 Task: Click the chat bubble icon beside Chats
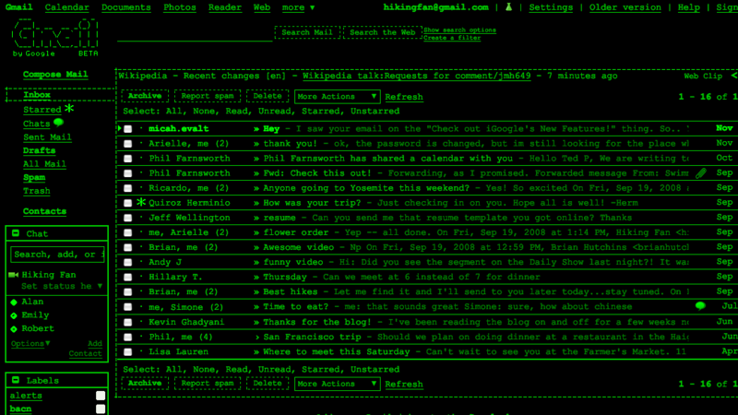(x=59, y=123)
